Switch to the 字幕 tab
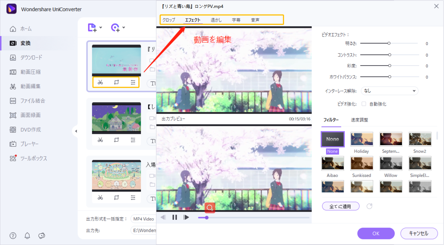This screenshot has width=444, height=245. [x=236, y=20]
